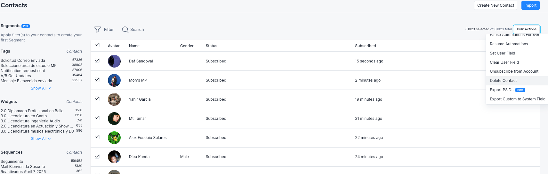Viewport: 548px width, 174px height.
Task: Choose Delete Contact from bulk menu
Action: coord(517,81)
